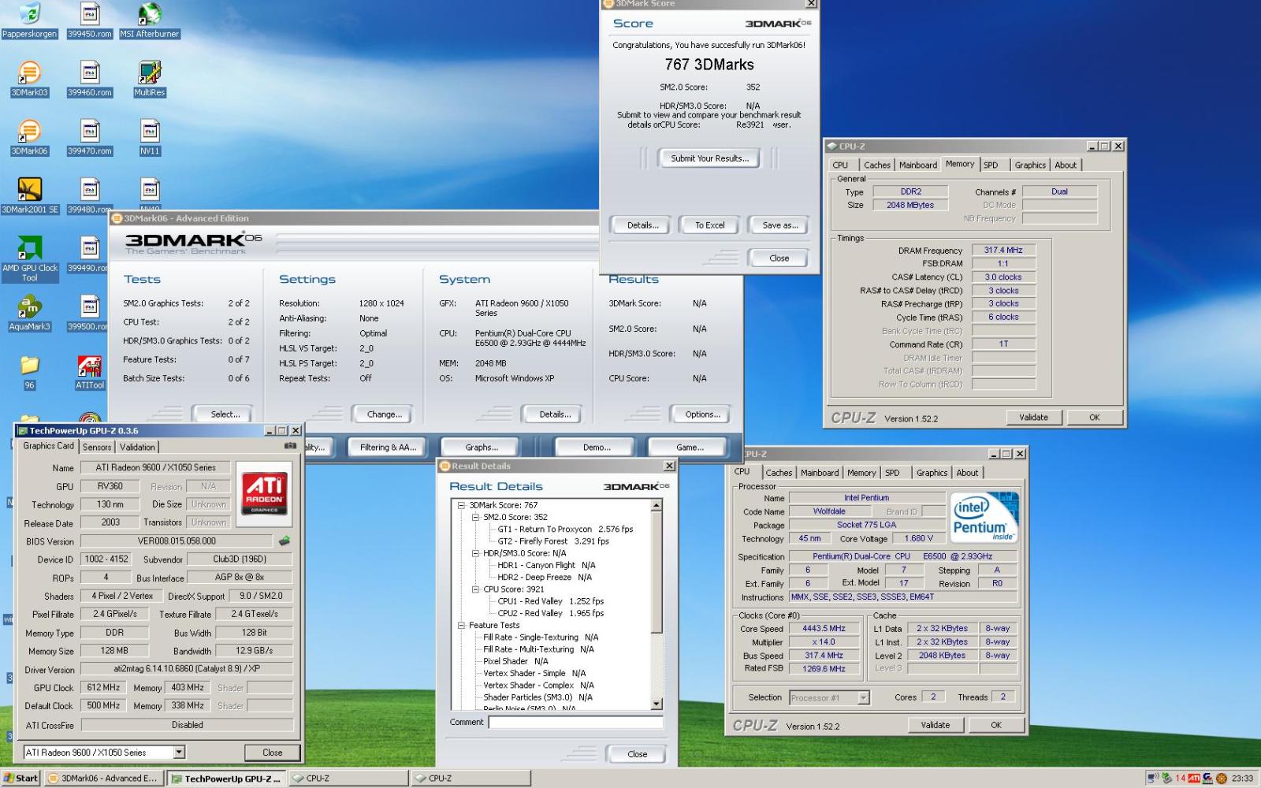Click Result Details scrollbar up arrow

(x=657, y=506)
